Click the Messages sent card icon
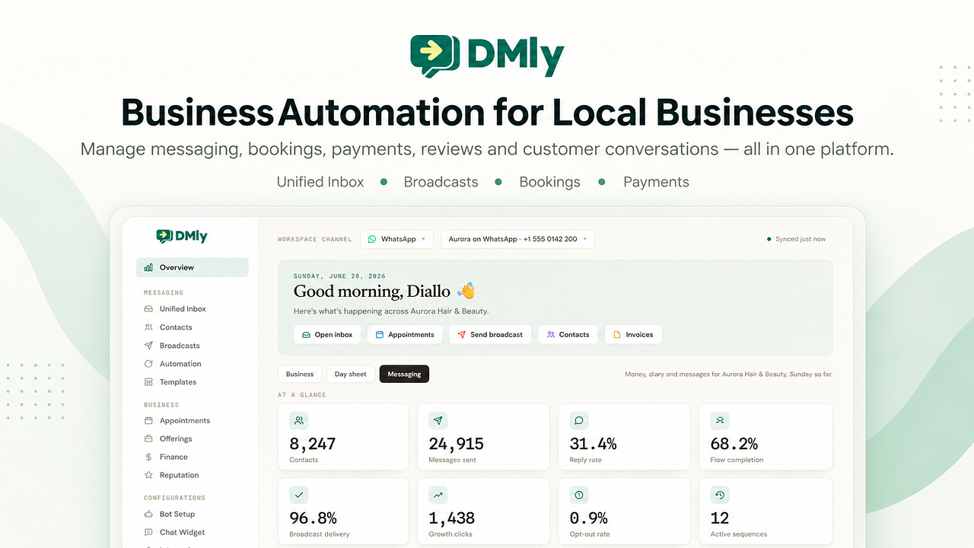This screenshot has width=974, height=548. tap(438, 420)
